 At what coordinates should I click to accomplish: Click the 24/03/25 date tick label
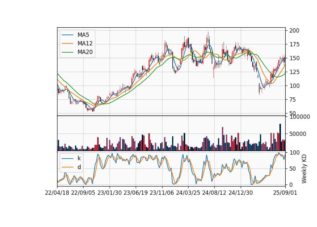188,193
